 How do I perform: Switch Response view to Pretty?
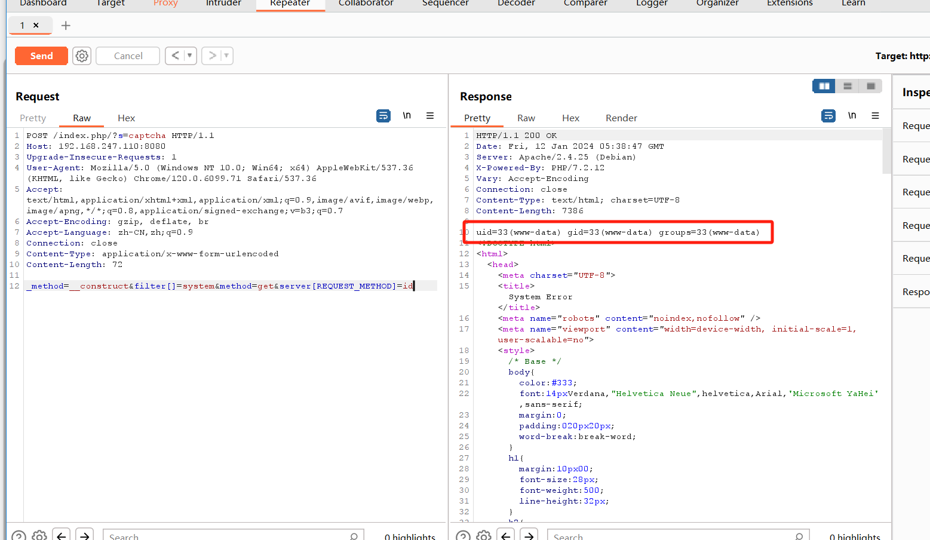(477, 118)
